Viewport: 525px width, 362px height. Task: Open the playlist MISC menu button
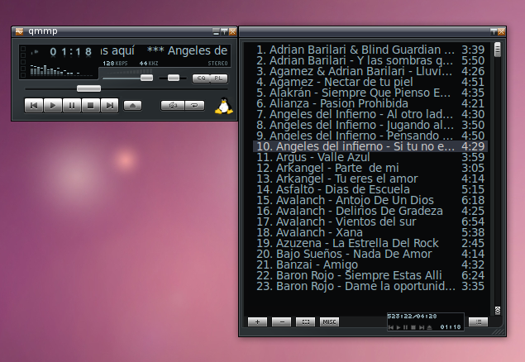coord(329,322)
